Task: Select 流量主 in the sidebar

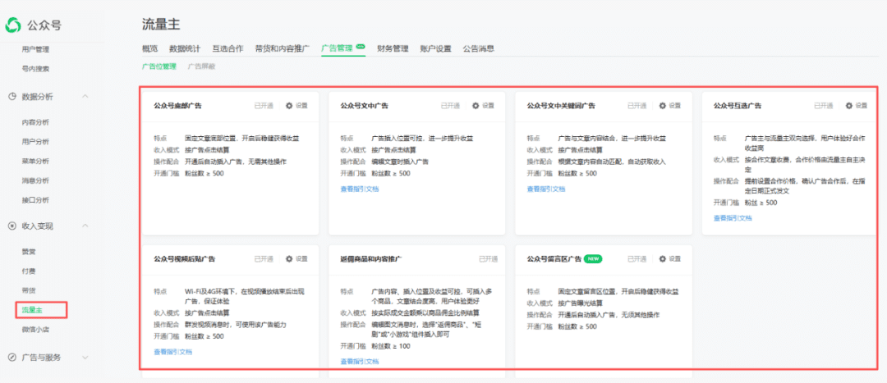Action: tap(33, 310)
